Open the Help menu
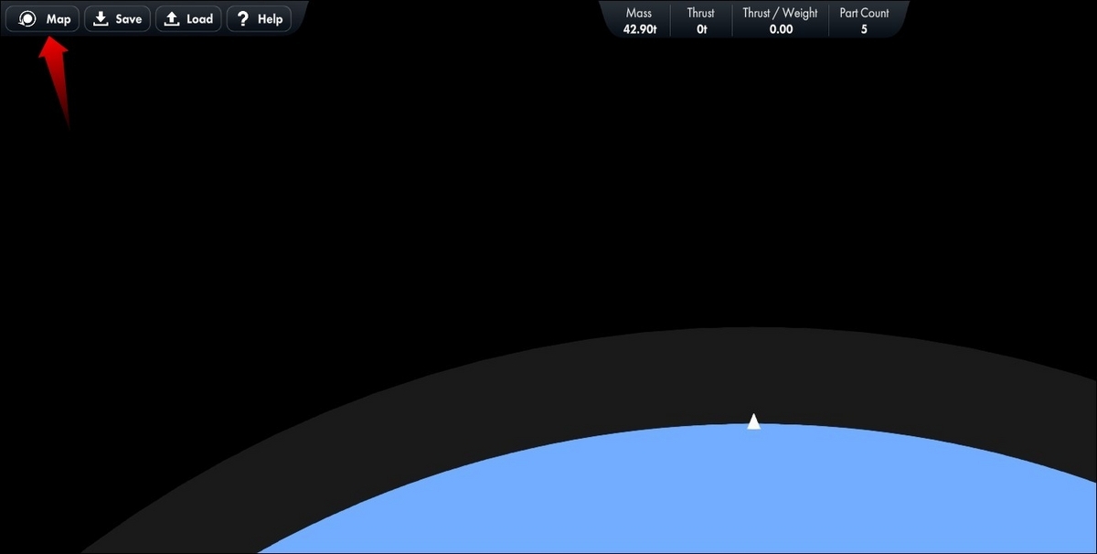This screenshot has height=554, width=1097. [259, 18]
